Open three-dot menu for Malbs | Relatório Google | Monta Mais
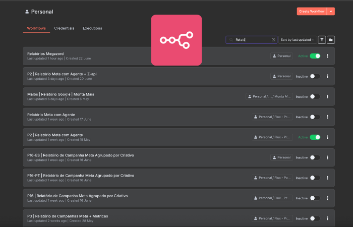 click(x=327, y=97)
